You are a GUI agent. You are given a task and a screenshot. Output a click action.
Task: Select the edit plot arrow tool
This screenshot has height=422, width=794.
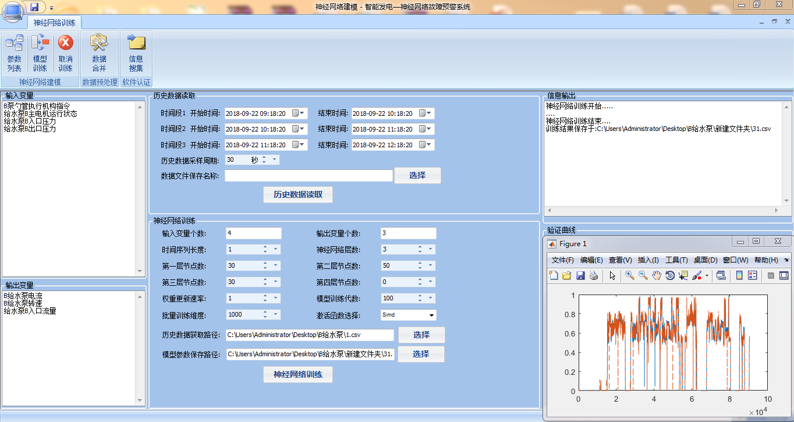coord(612,275)
